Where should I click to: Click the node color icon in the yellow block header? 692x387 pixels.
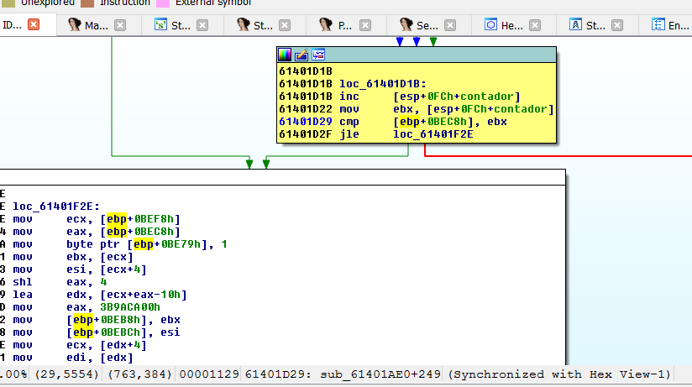[x=286, y=55]
